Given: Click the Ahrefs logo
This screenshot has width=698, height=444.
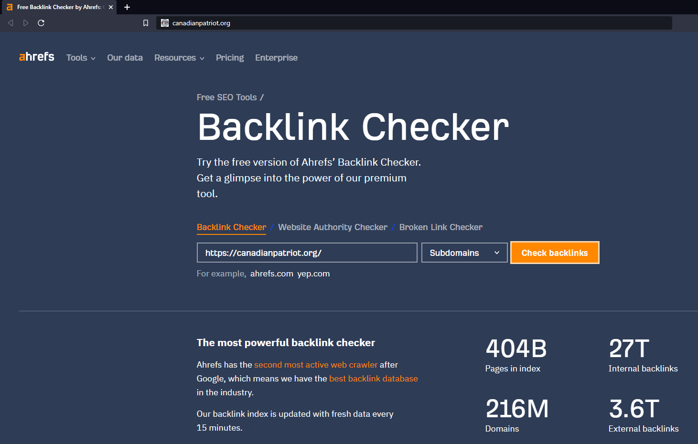Looking at the screenshot, I should coord(37,57).
